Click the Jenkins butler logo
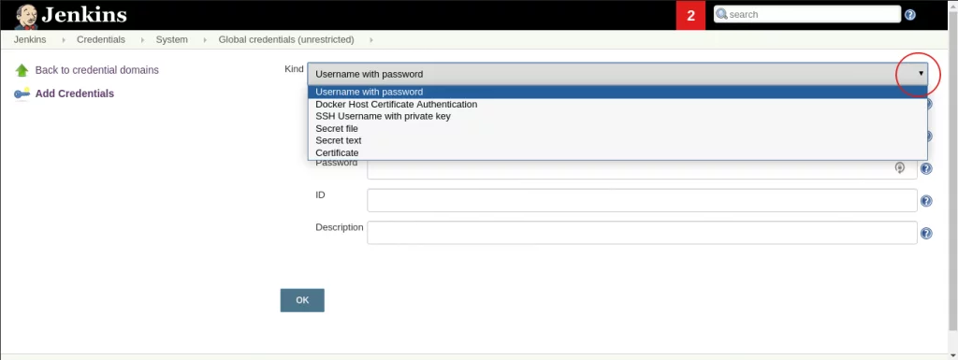The image size is (958, 360). pyautogui.click(x=26, y=17)
